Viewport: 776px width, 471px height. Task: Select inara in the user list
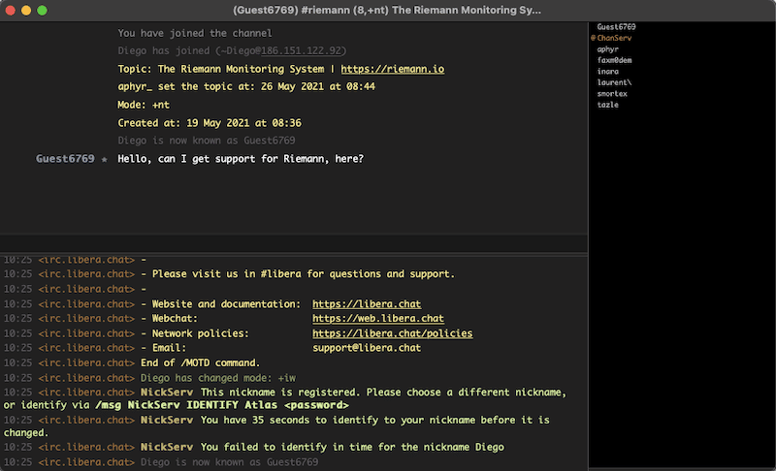point(608,71)
